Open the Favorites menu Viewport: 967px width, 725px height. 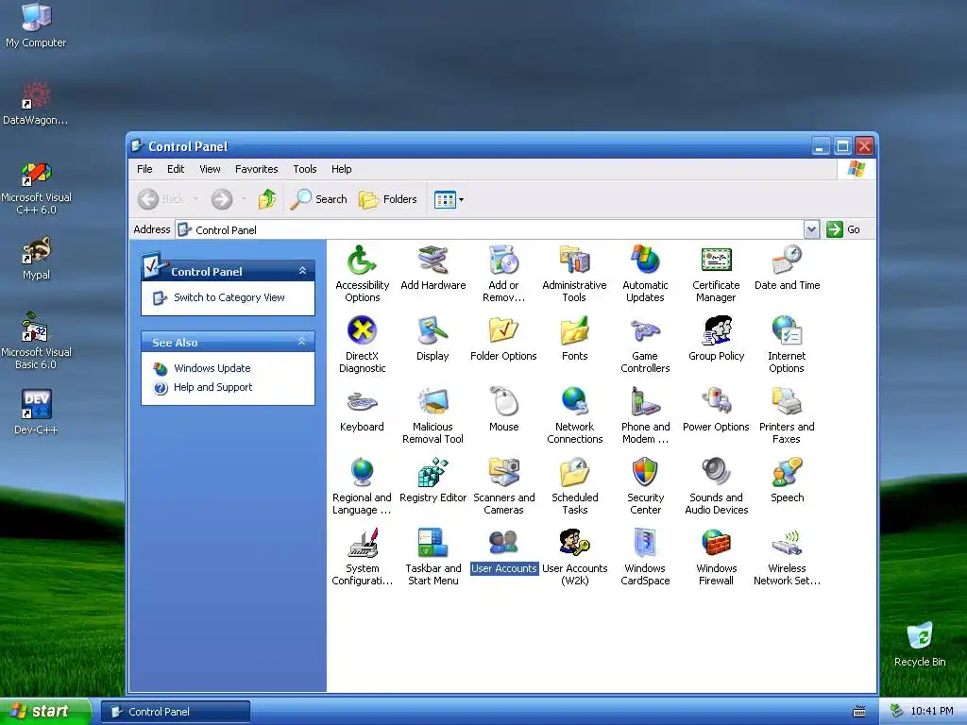point(257,169)
